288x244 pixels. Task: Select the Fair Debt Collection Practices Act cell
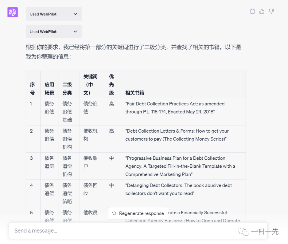[175, 108]
